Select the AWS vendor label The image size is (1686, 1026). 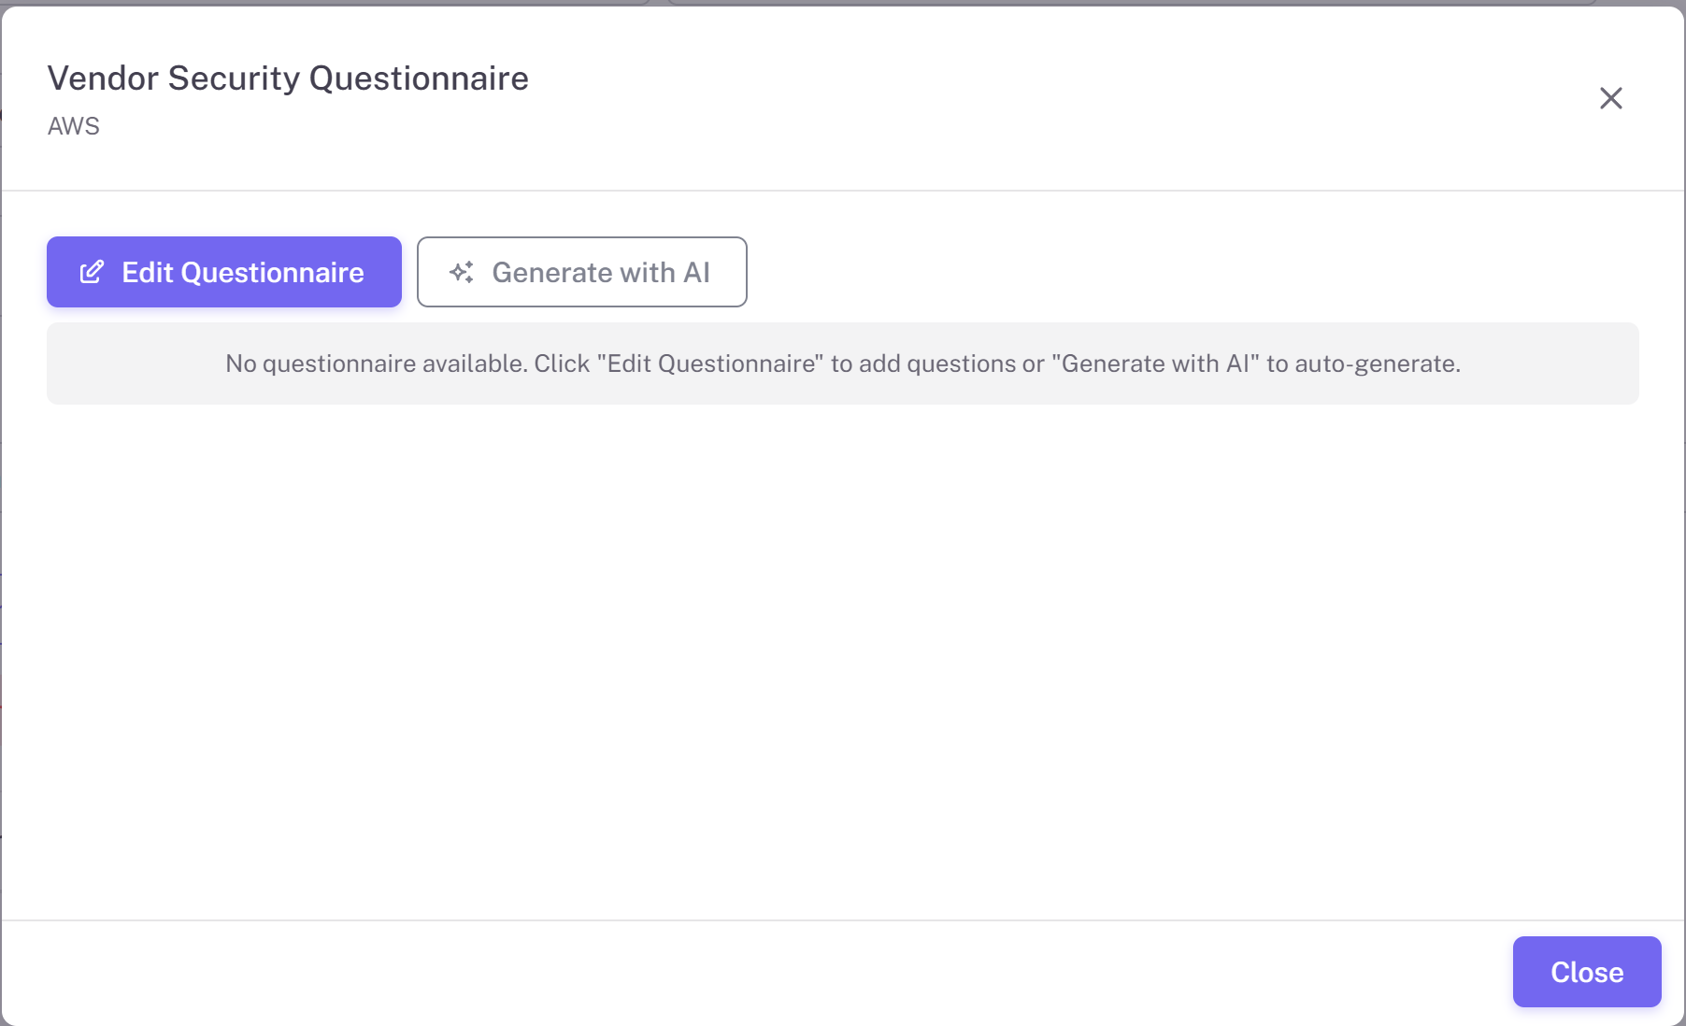pos(74,125)
